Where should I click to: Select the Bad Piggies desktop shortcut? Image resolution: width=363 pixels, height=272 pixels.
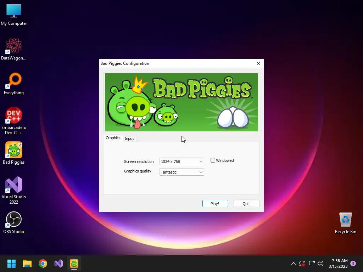[x=14, y=153]
